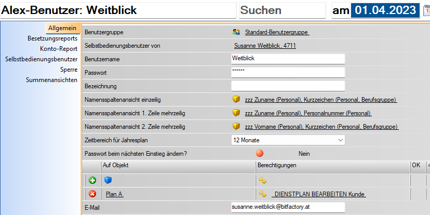Click the blue cube object icon
The height and width of the screenshot is (215, 430).
[109, 180]
